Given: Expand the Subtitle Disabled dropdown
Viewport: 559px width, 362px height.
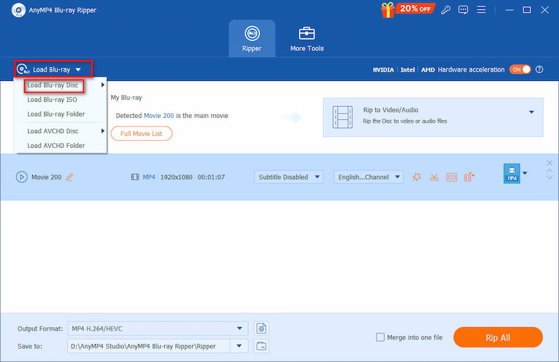Looking at the screenshot, I should 289,177.
